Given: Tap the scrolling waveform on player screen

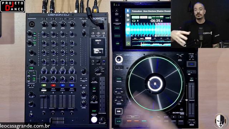Looking at the screenshot, I should [x=151, y=30].
